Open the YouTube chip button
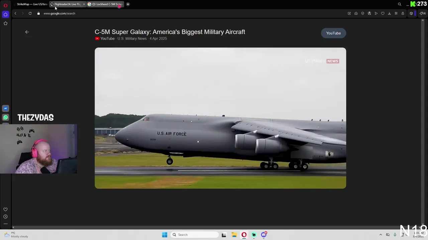The width and height of the screenshot is (428, 240). [333, 33]
